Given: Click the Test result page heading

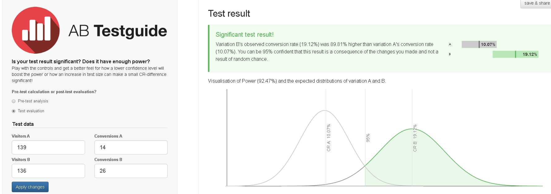Looking at the screenshot, I should [229, 14].
